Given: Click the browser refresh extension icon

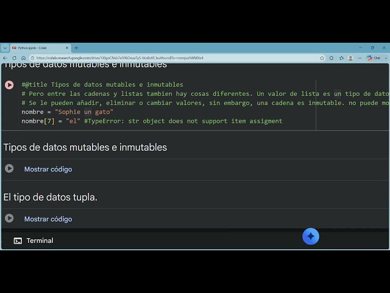Looking at the screenshot, I should pos(331,58).
